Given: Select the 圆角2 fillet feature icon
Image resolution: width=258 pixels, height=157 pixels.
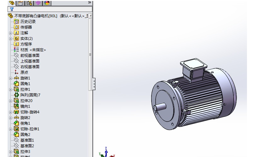Looking at the screenshot, I should [x=16, y=134].
